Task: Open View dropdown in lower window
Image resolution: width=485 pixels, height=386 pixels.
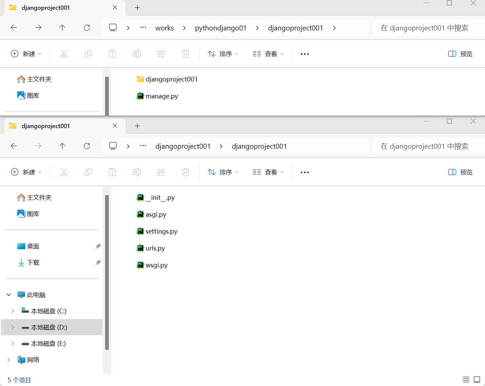Action: 268,172
